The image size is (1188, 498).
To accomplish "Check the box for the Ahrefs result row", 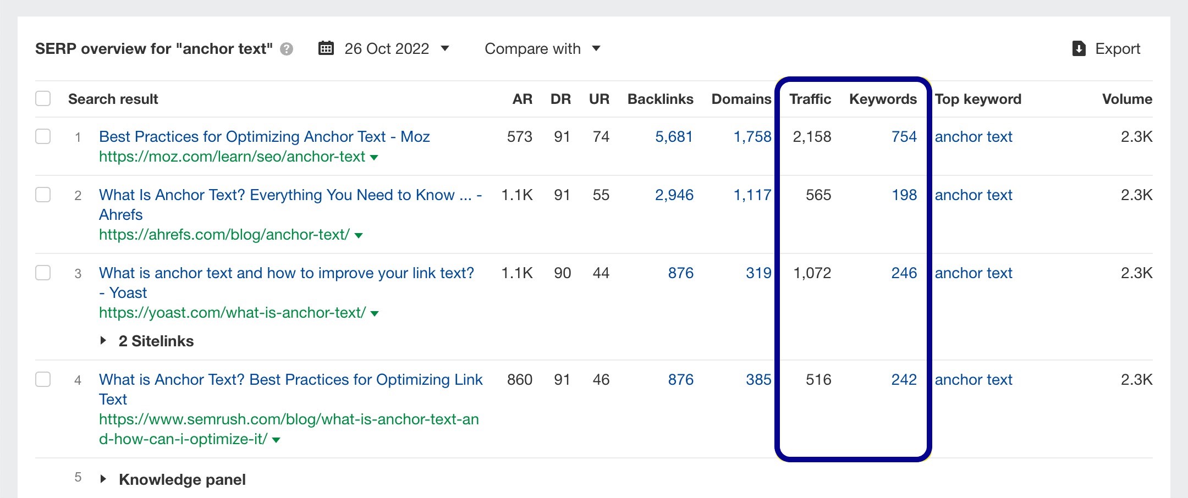I will pos(43,194).
